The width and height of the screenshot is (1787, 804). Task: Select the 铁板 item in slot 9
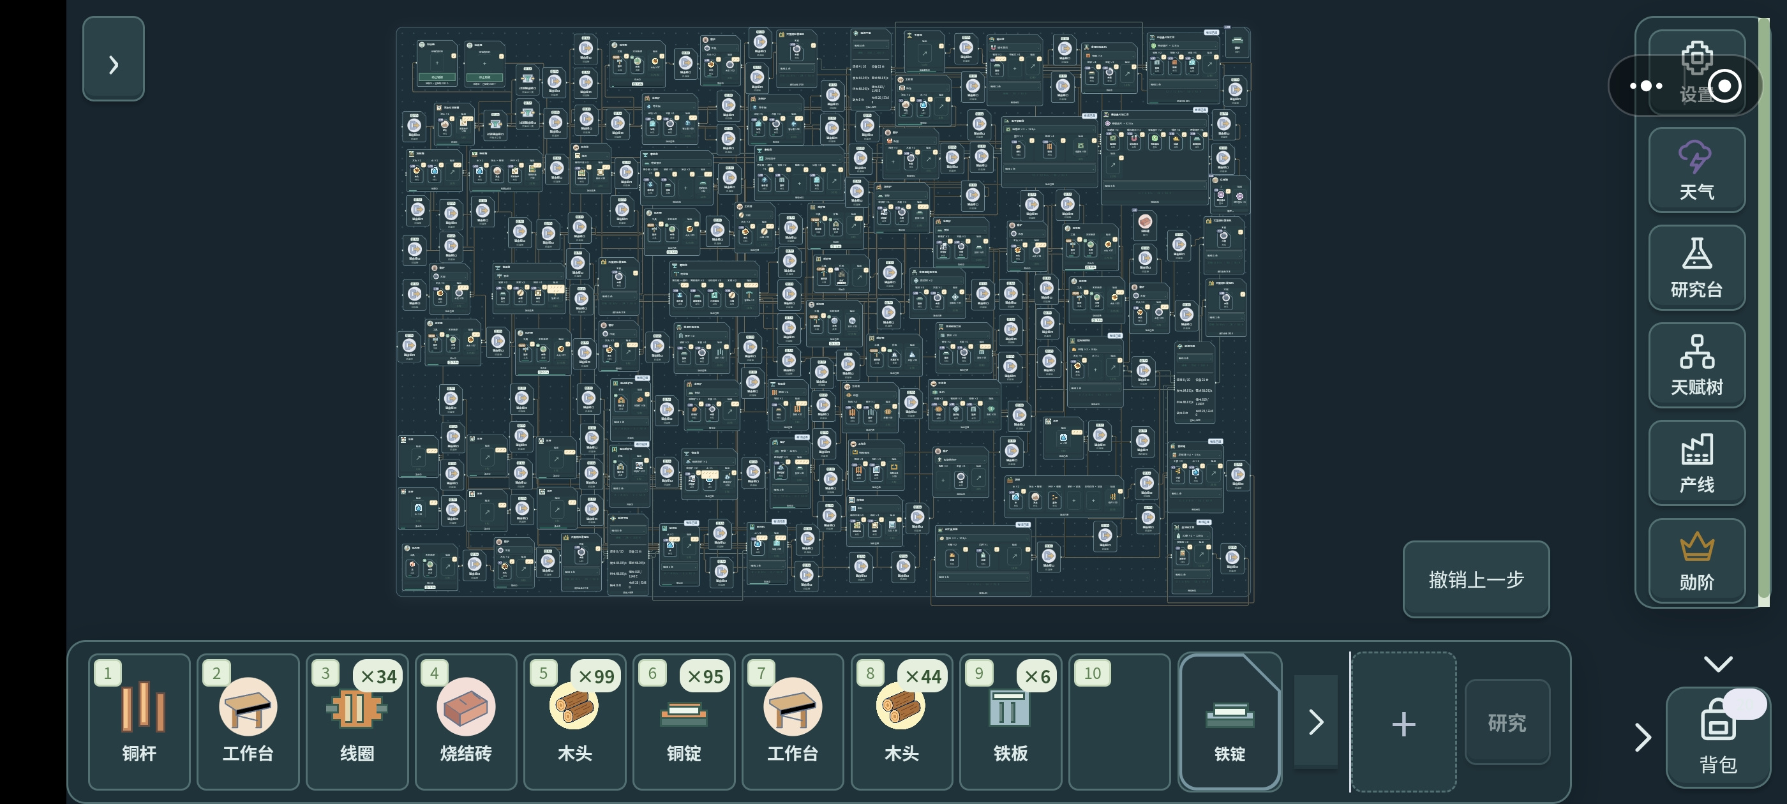[1010, 722]
